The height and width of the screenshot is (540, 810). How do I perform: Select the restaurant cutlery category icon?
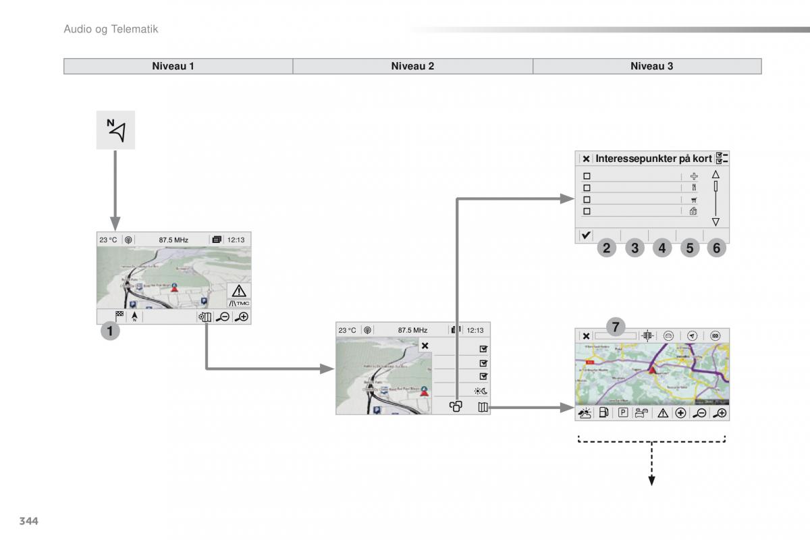pyautogui.click(x=693, y=188)
